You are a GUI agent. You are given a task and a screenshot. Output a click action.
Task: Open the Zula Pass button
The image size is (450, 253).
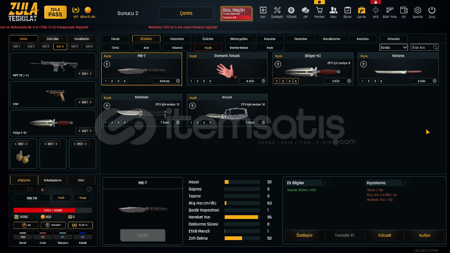55,12
